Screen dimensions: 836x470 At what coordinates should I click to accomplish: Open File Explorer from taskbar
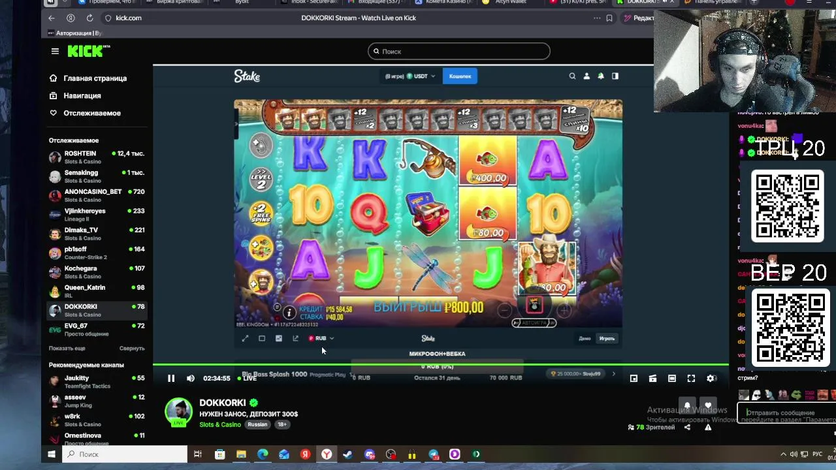241,454
